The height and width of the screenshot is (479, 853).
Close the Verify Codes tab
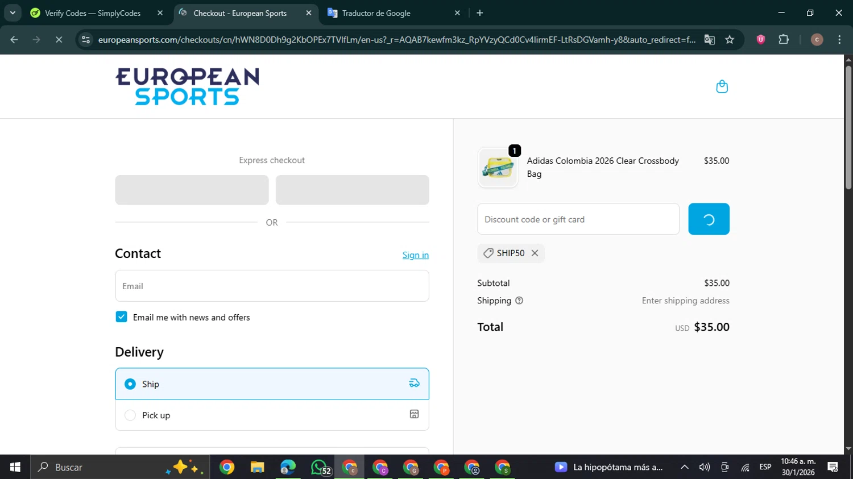160,13
